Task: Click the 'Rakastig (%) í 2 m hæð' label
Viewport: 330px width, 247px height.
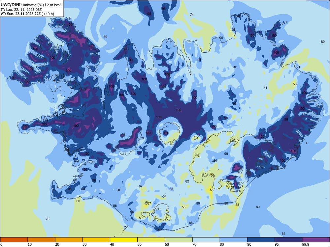Action: tap(42, 5)
